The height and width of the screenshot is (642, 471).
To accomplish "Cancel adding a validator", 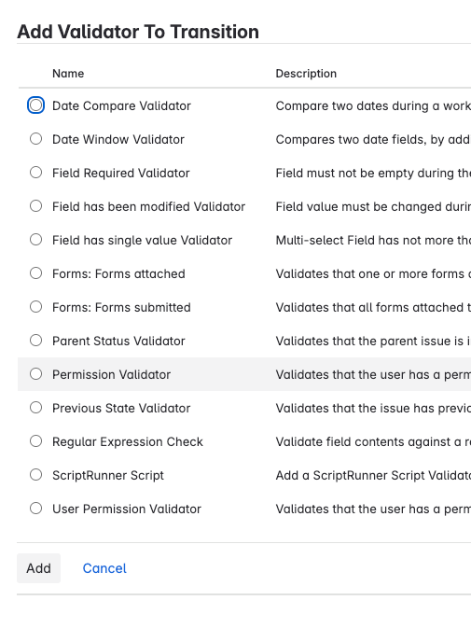I will coord(104,568).
